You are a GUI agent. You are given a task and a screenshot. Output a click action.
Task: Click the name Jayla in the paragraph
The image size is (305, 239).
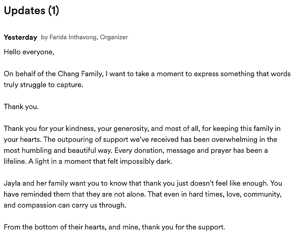pyautogui.click(x=12, y=183)
